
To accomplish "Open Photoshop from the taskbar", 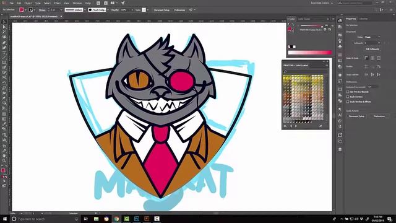I will pyautogui.click(x=137, y=219).
